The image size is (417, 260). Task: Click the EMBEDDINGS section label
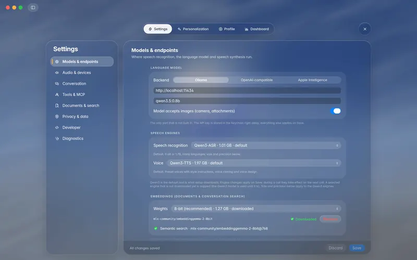click(198, 197)
